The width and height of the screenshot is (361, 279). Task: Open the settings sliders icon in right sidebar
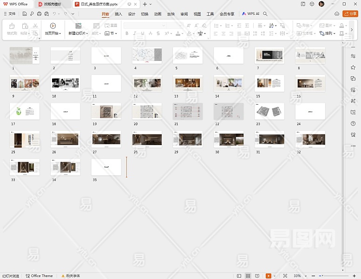pyautogui.click(x=353, y=56)
